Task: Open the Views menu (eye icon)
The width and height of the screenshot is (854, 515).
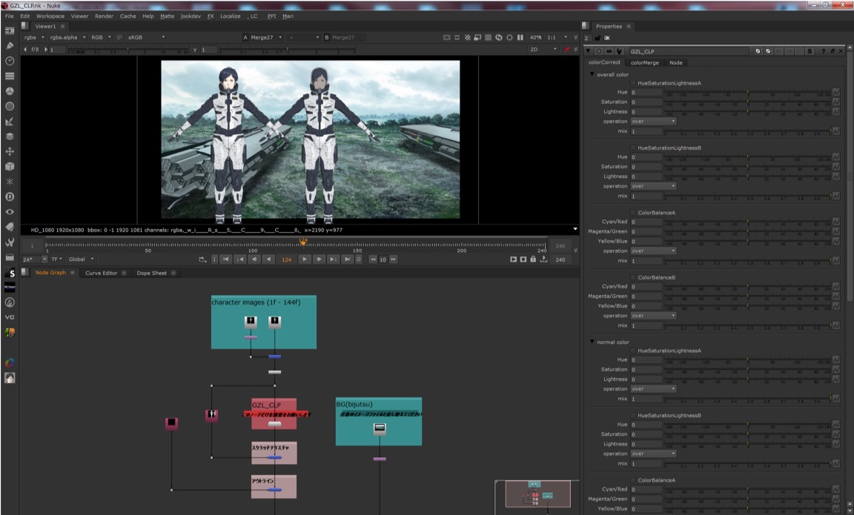Action: click(9, 212)
